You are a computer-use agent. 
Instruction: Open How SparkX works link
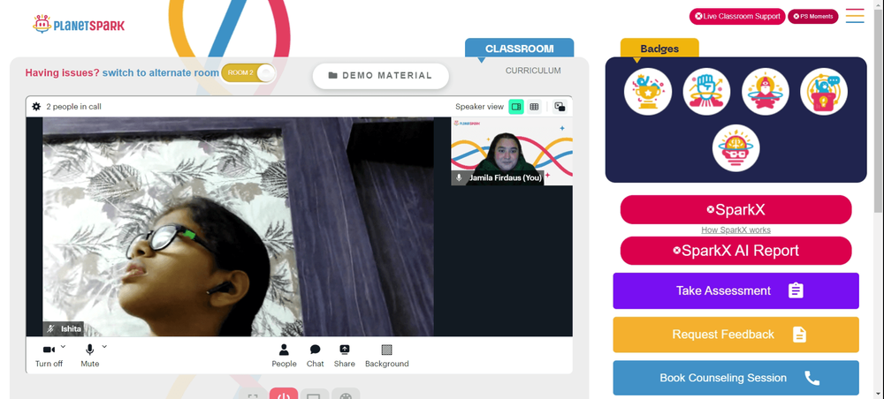click(x=735, y=230)
